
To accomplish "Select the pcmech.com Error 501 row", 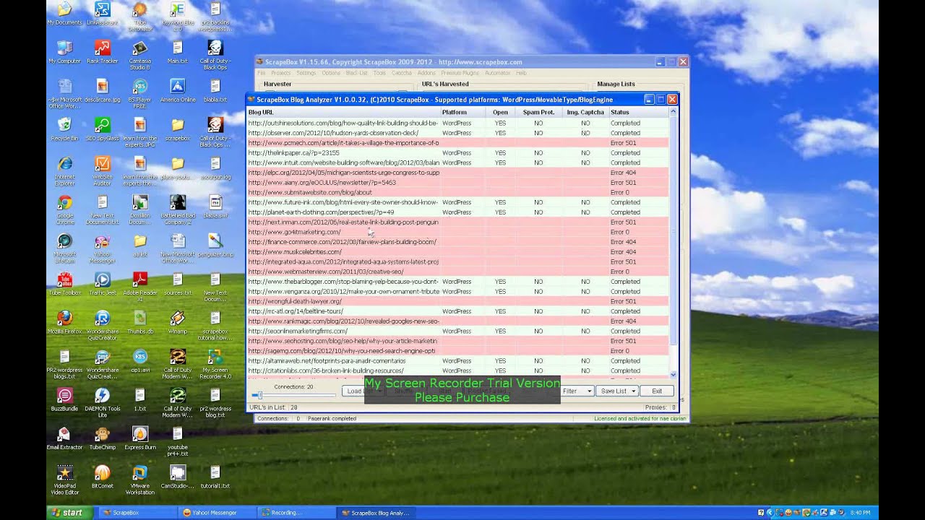I will coord(457,143).
